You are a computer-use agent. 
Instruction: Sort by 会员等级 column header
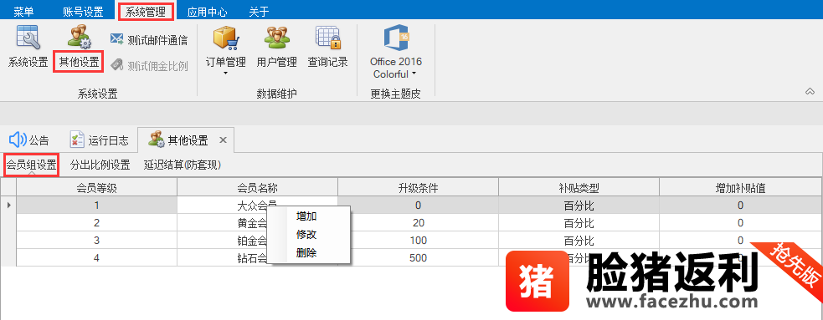click(x=96, y=187)
